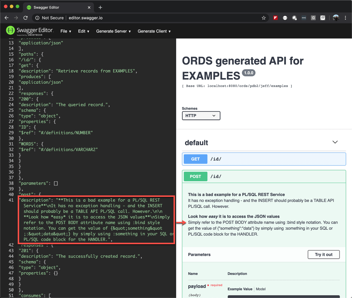This screenshot has width=352, height=298.
Task: Open the HTTP schemes dropdown
Action: (201, 116)
